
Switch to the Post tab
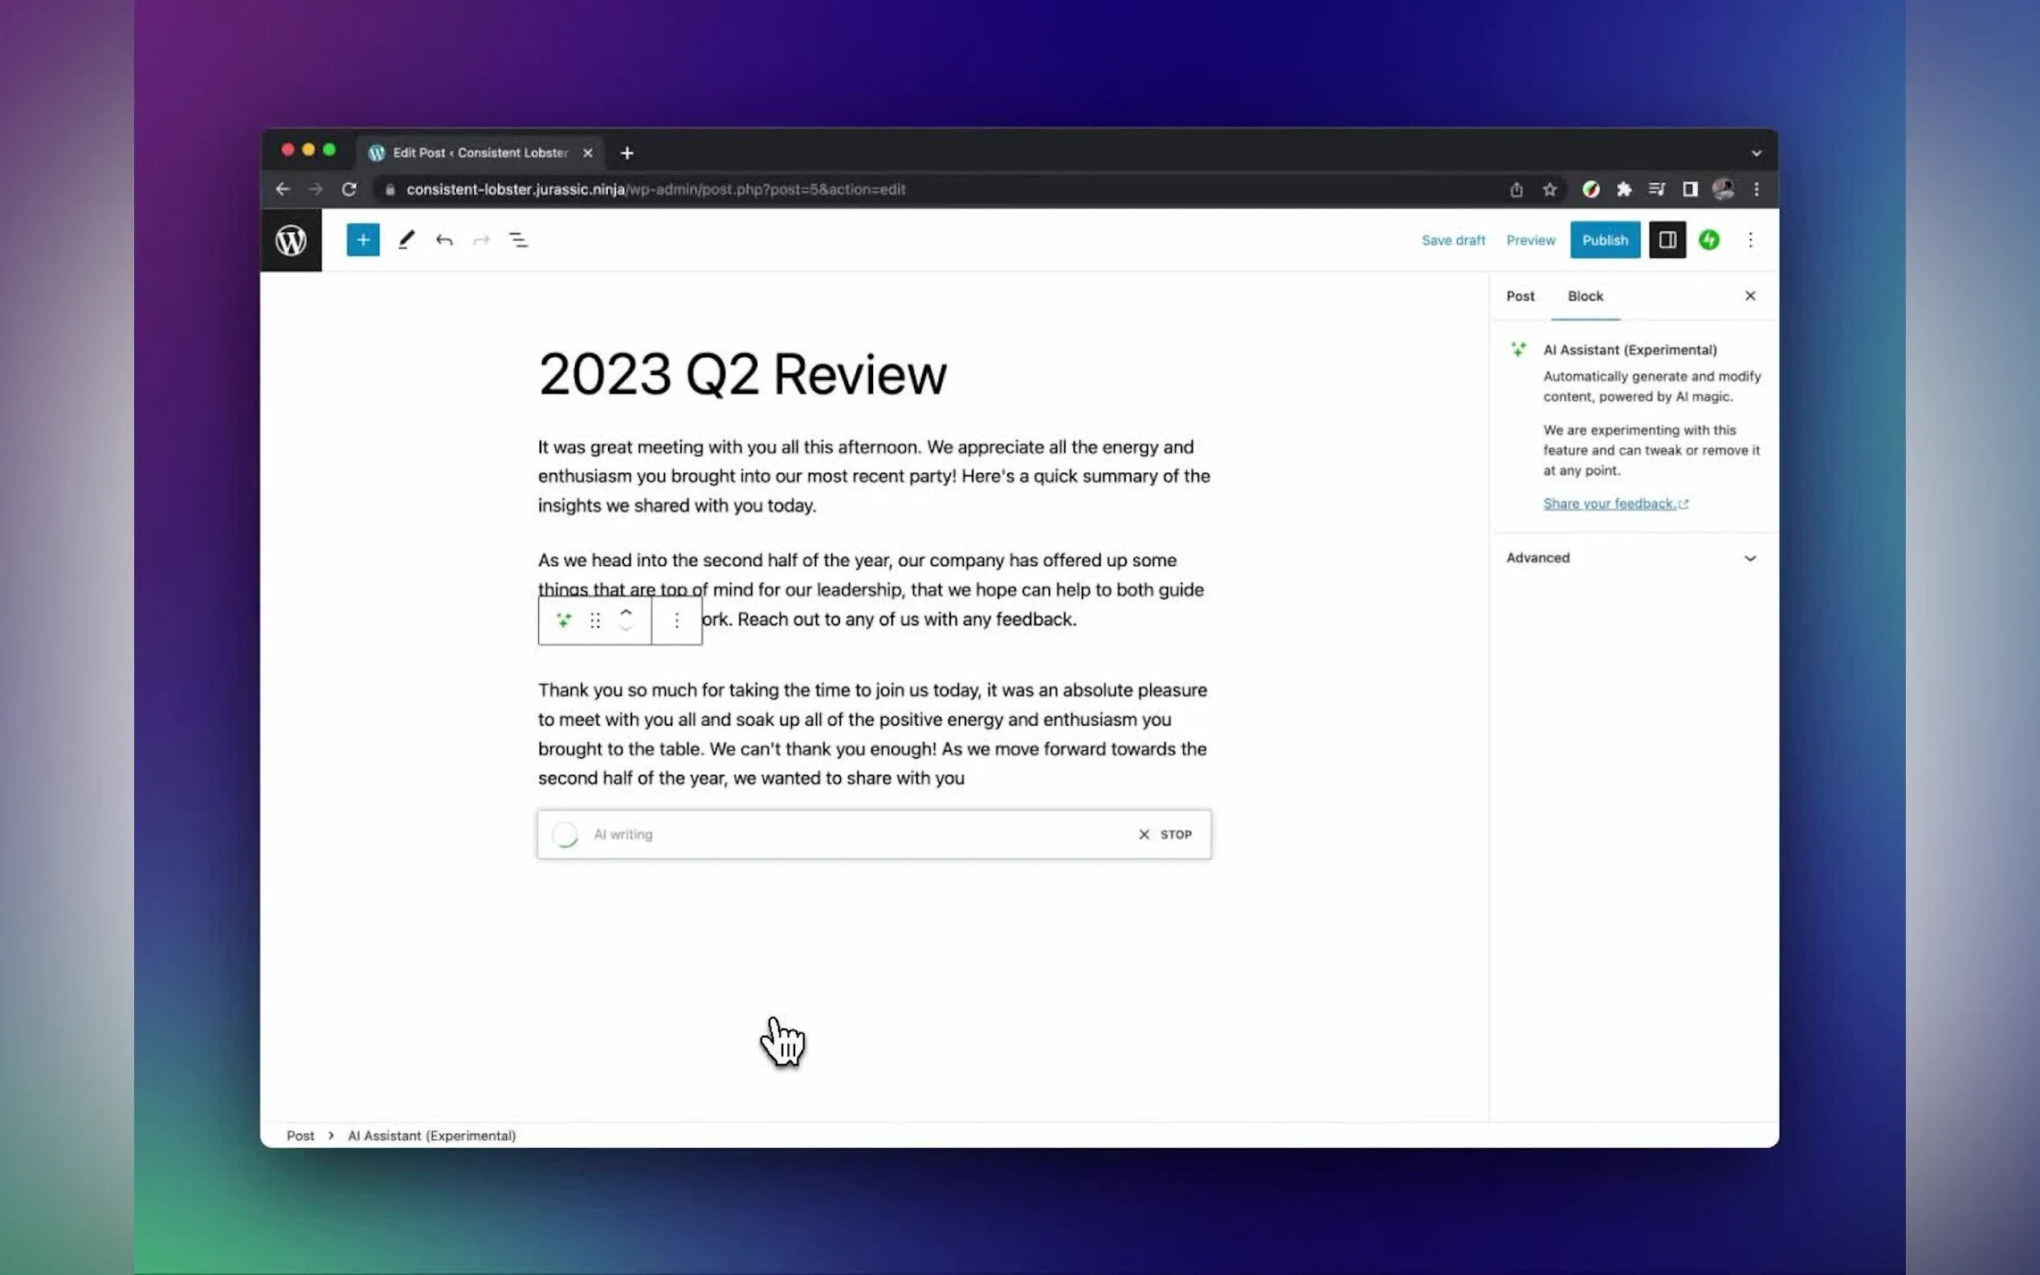[x=1520, y=296]
